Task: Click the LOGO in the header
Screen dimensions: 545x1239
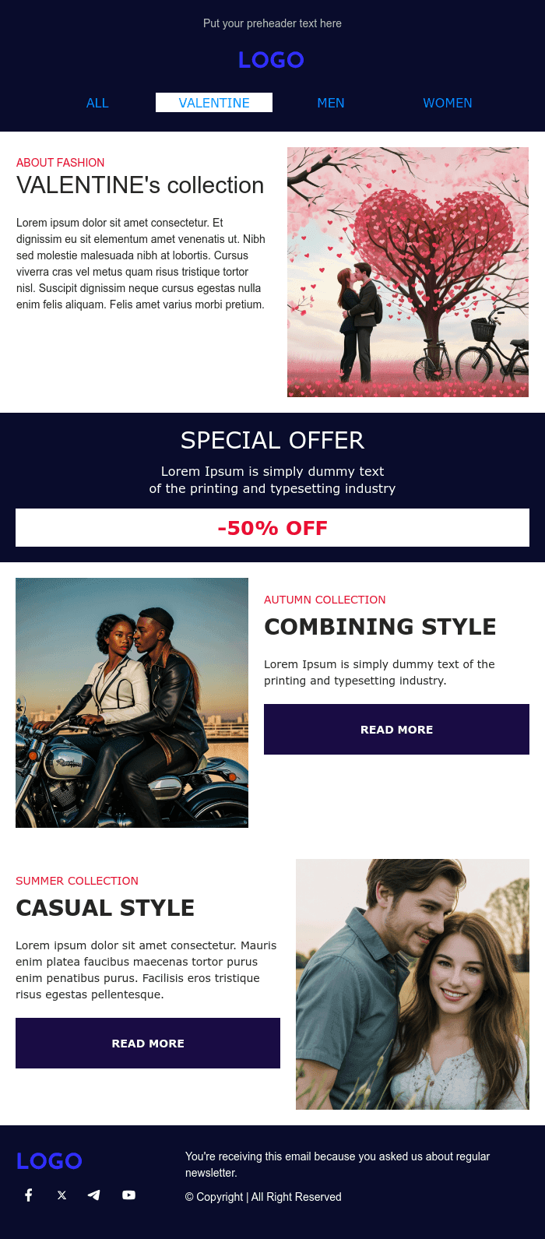Action: [271, 60]
